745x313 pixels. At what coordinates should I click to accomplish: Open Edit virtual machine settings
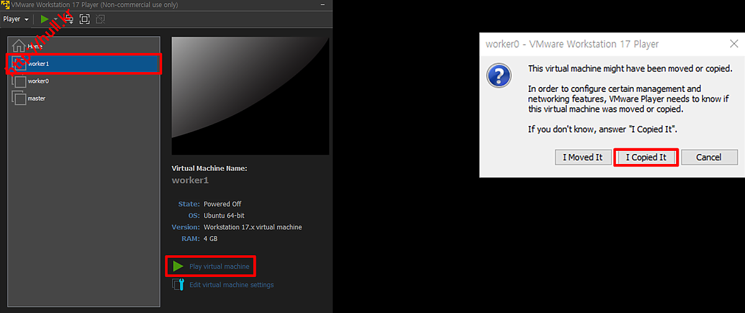click(232, 285)
